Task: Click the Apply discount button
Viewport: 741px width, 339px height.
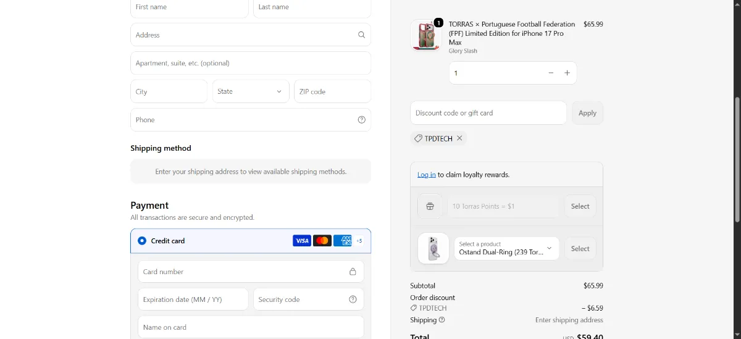Action: click(587, 113)
